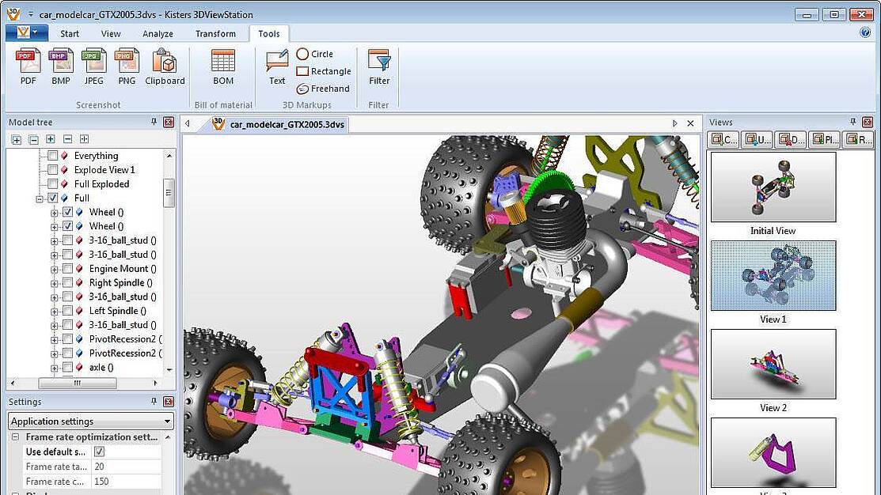This screenshot has height=495, width=881.
Task: Click the Model tree scroll-down arrow
Action: 169,370
